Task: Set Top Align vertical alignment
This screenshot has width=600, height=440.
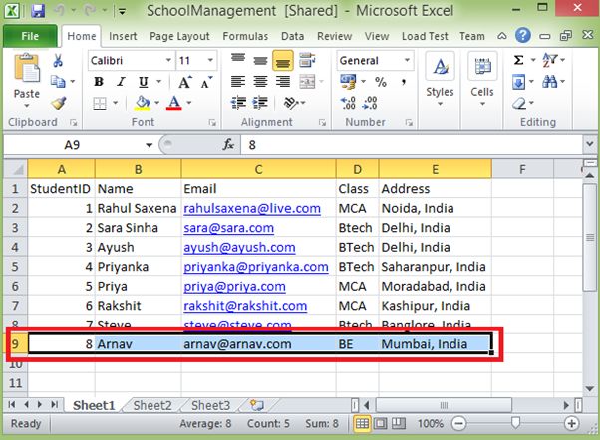Action: click(238, 60)
